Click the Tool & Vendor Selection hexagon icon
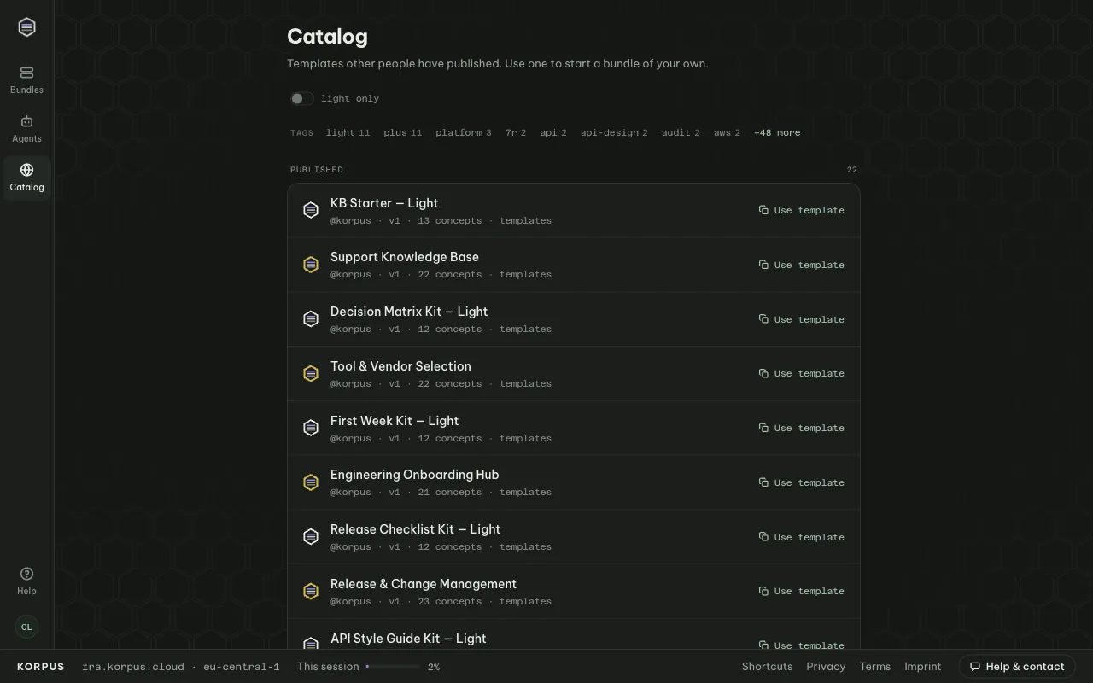1093x683 pixels. point(311,373)
